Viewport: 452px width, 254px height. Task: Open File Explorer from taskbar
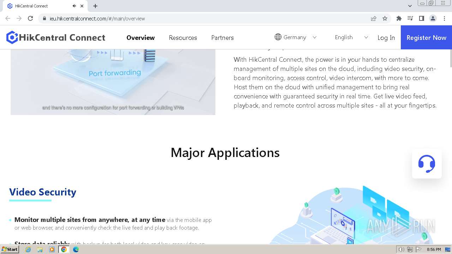[x=40, y=249]
